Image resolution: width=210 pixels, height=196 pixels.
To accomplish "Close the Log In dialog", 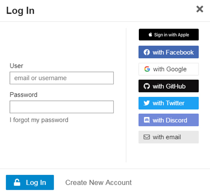I will click(200, 9).
